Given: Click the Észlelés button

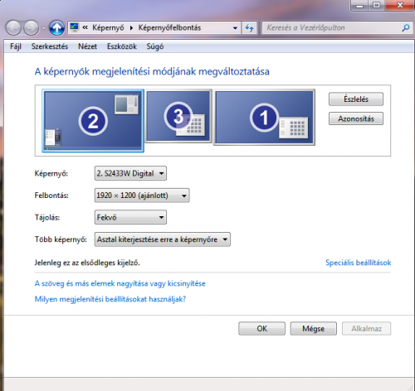Looking at the screenshot, I should click(356, 99).
